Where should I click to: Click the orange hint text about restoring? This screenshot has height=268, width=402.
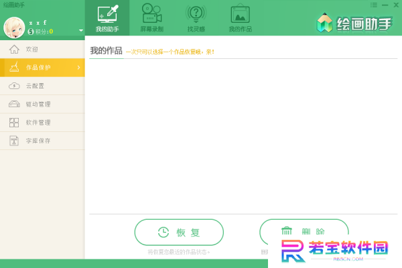(170, 52)
